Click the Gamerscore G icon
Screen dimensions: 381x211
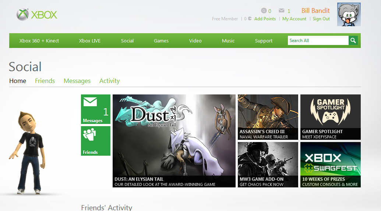pyautogui.click(x=264, y=10)
